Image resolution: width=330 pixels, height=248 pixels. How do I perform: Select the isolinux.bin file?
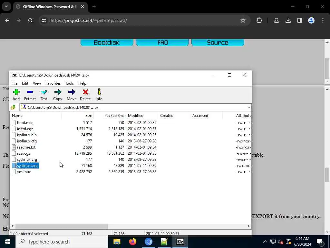pos(27,135)
